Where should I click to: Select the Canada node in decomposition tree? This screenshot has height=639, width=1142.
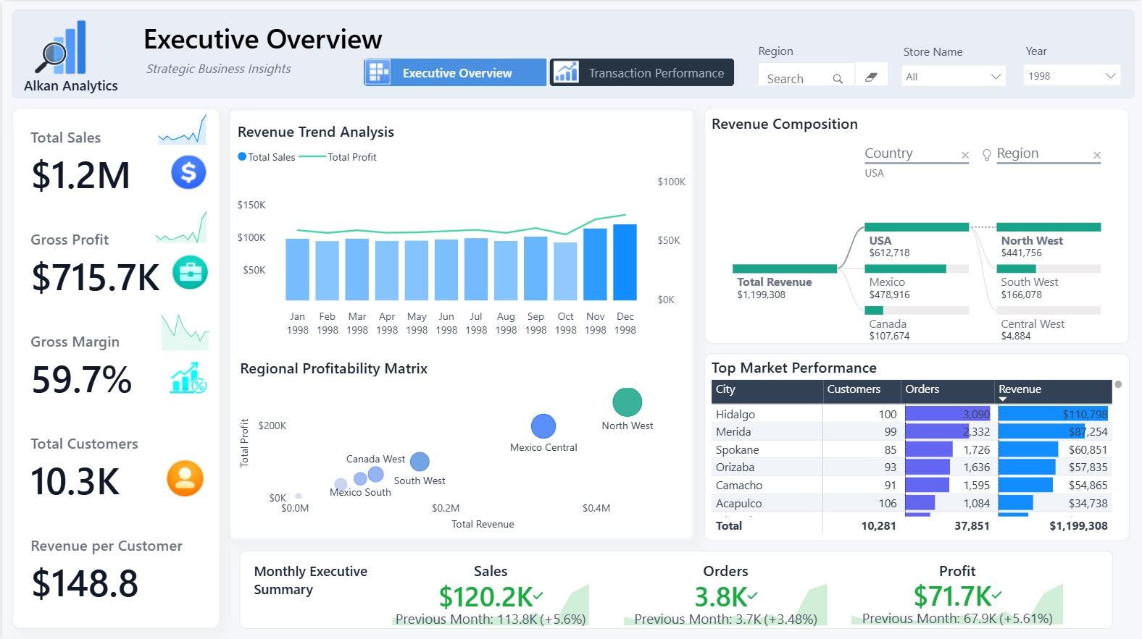point(916,324)
